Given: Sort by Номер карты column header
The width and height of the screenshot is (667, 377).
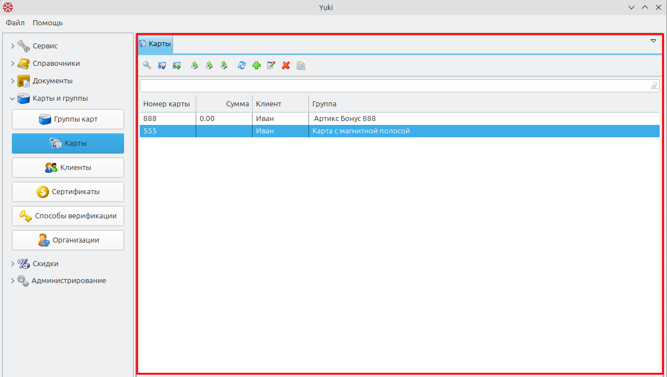Looking at the screenshot, I should click(x=167, y=104).
